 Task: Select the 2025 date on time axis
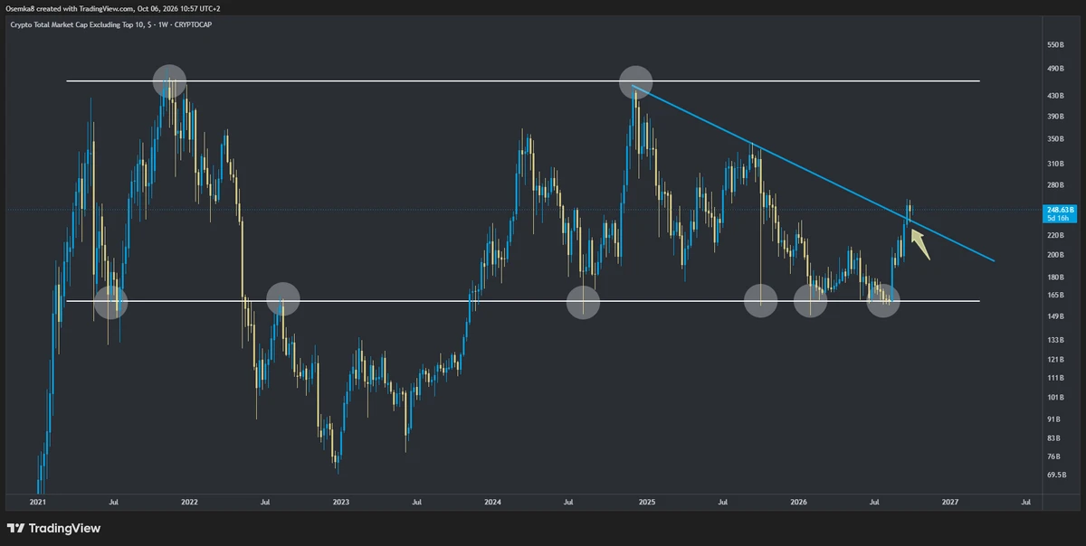646,501
